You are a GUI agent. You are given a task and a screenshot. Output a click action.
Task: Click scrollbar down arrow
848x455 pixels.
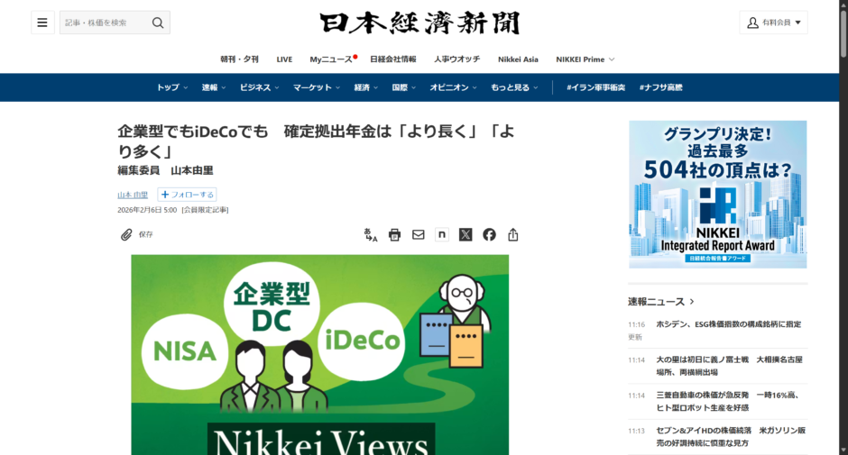(x=843, y=450)
